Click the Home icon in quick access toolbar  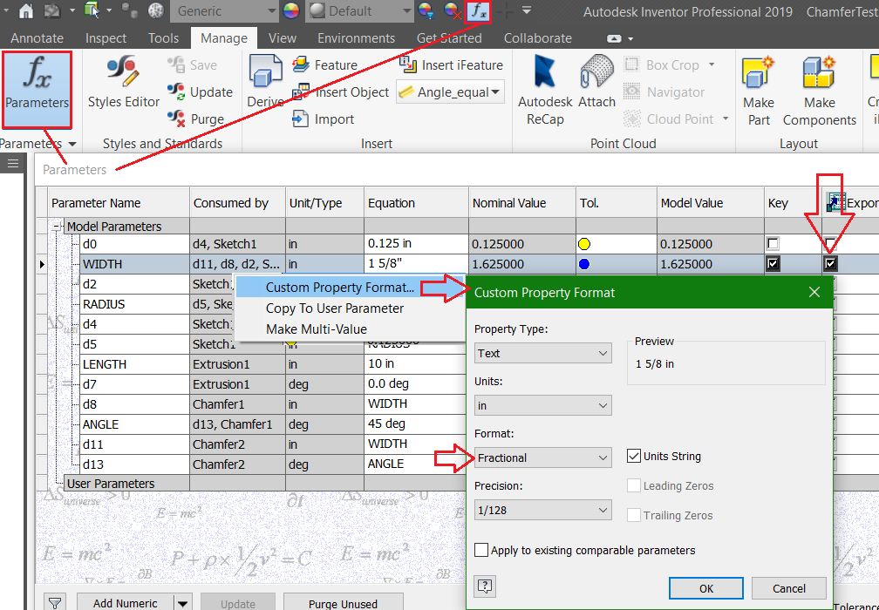tap(26, 10)
